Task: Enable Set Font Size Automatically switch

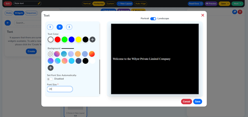Action: click(50, 79)
